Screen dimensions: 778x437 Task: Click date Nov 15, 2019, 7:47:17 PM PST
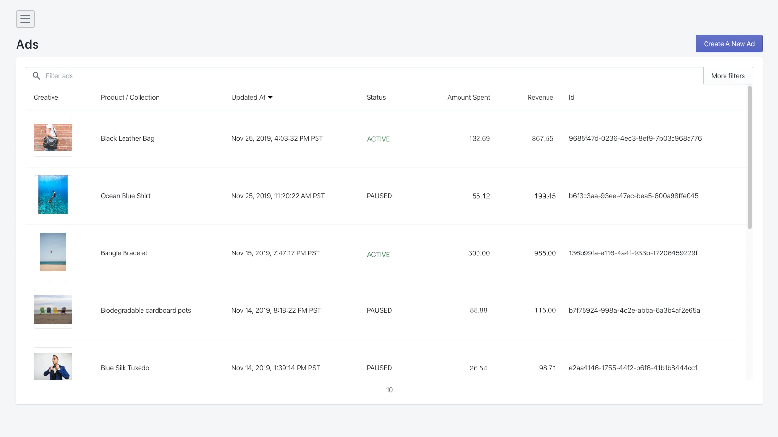tap(276, 253)
